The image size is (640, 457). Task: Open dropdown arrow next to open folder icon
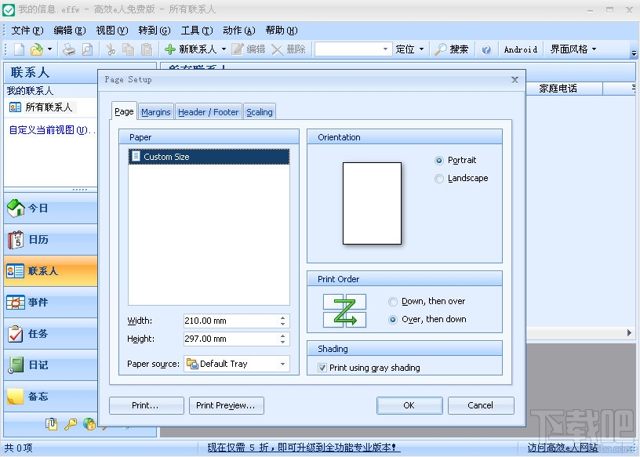[x=49, y=49]
